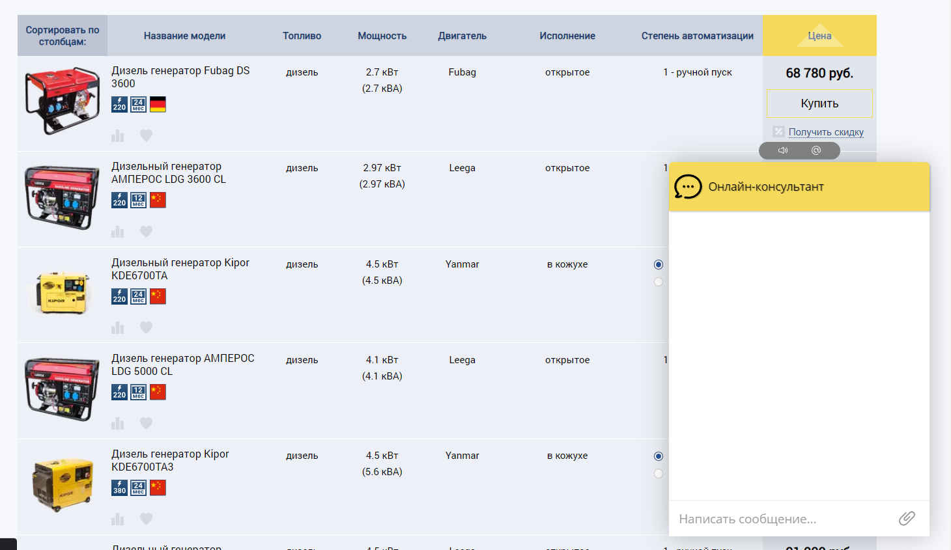Open Дизель генератор АМПЕРОС LDG 5000 CL link

click(x=183, y=364)
